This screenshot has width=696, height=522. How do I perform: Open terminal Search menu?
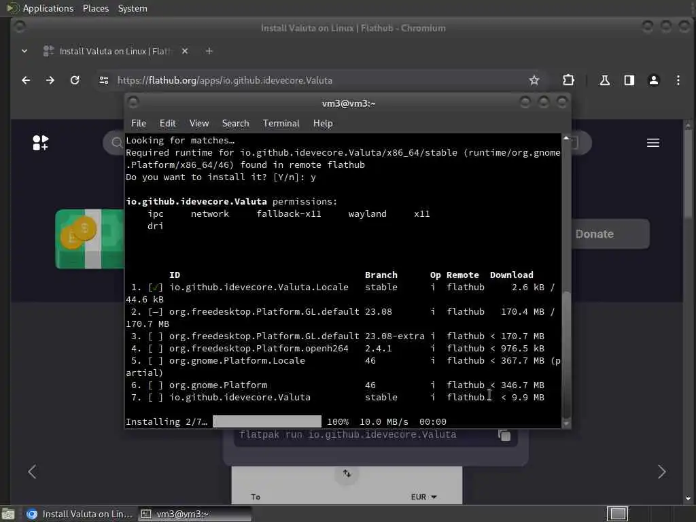pyautogui.click(x=235, y=124)
